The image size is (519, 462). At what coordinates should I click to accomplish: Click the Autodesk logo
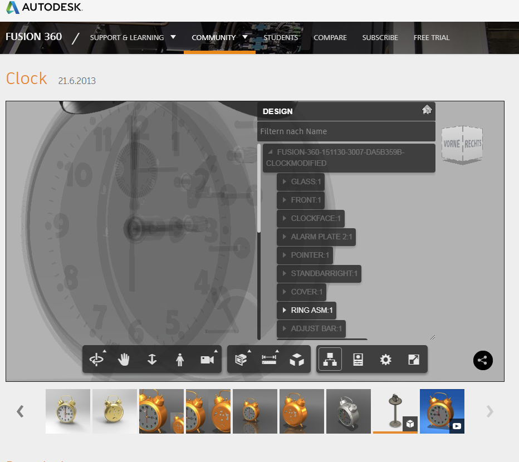(x=45, y=7)
